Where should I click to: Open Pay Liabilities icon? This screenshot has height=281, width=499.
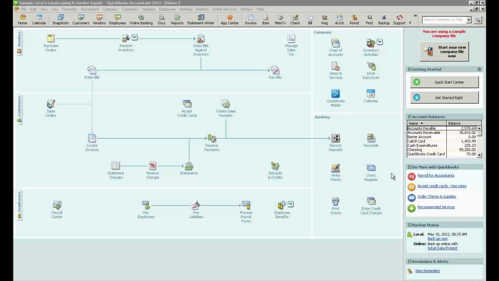point(196,205)
